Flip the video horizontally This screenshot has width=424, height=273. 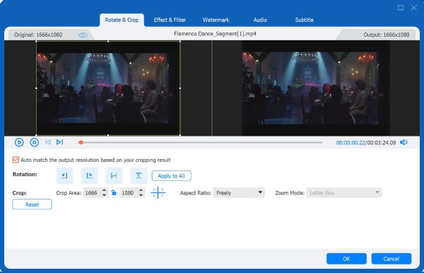114,175
